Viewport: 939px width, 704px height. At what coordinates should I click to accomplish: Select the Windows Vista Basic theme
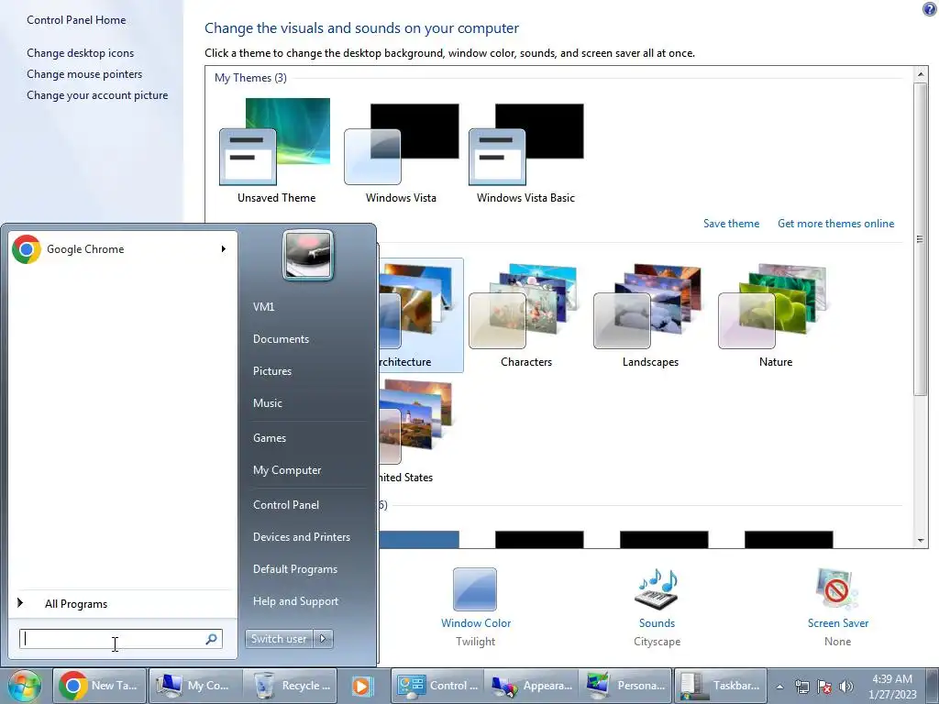pos(525,151)
